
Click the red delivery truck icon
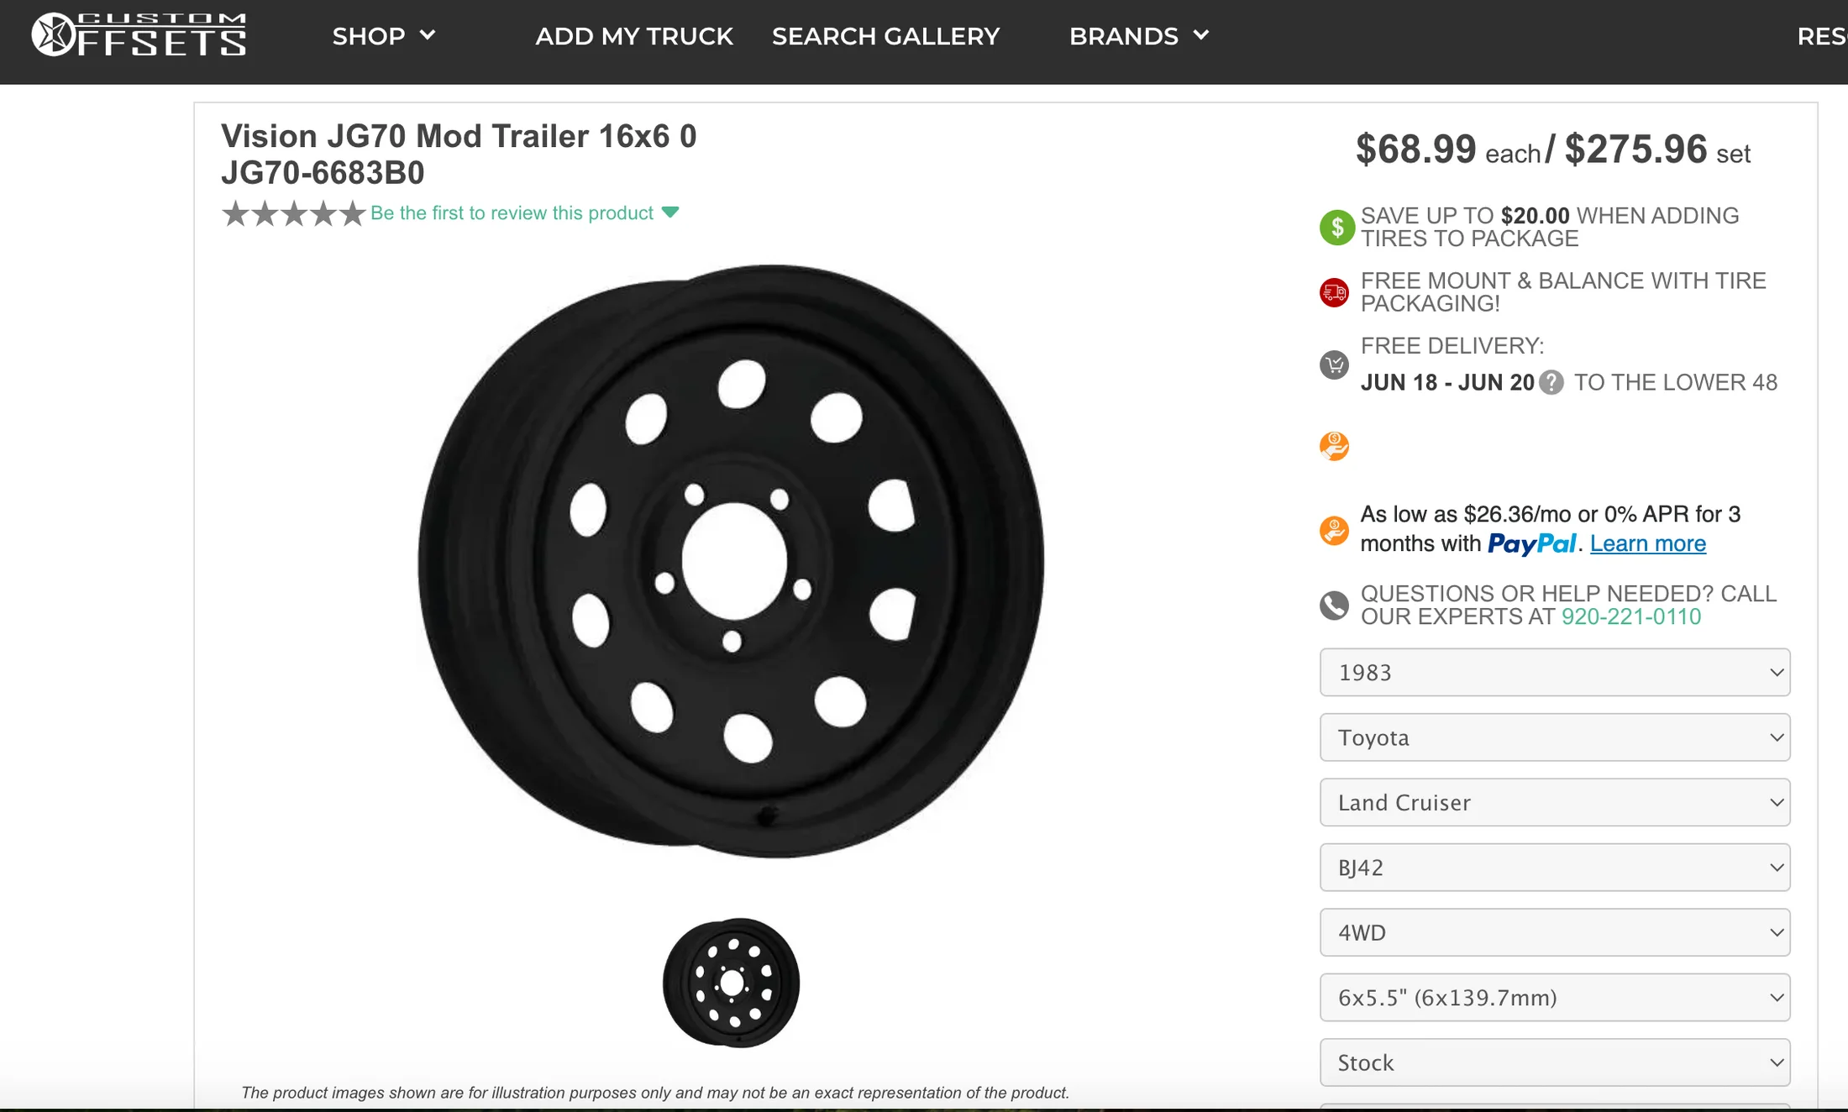point(1334,292)
